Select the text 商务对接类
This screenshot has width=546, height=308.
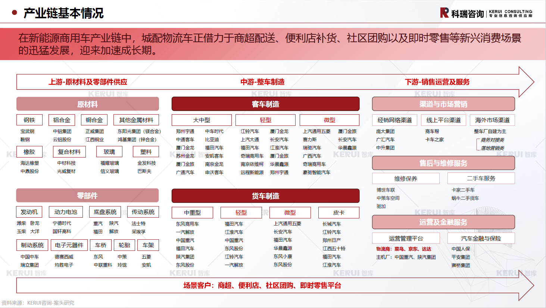pyautogui.click(x=492, y=140)
